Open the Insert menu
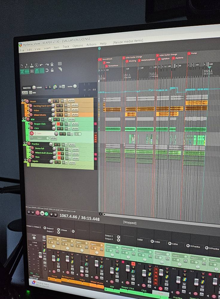Viewport: 220px width, 299px height. (x=47, y=48)
